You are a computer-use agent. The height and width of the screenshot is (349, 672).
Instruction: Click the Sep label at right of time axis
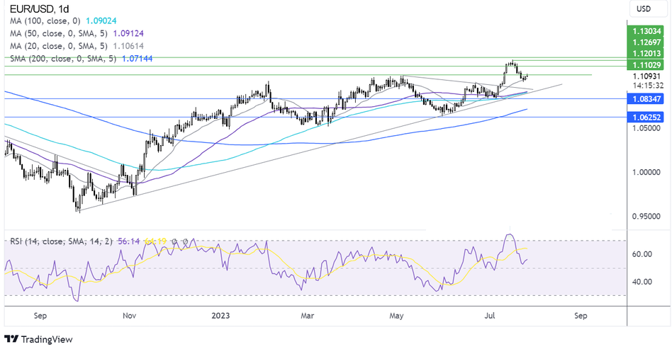coord(581,316)
